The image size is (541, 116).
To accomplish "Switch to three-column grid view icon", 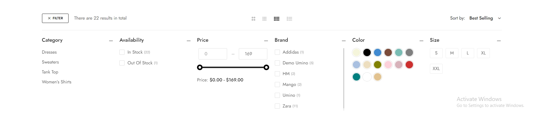I will point(265,19).
